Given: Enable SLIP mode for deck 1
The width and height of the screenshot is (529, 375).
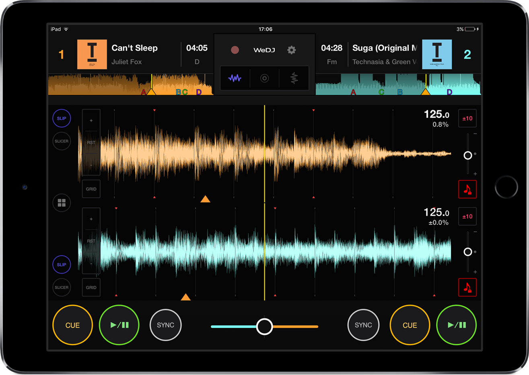Looking at the screenshot, I should tap(62, 118).
